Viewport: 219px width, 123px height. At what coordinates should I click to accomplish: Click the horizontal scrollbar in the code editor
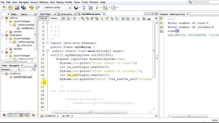pyautogui.click(x=90, y=112)
